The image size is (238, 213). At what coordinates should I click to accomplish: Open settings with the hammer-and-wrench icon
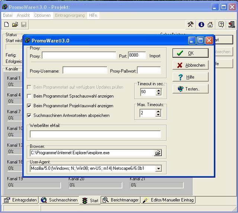pos(190,24)
